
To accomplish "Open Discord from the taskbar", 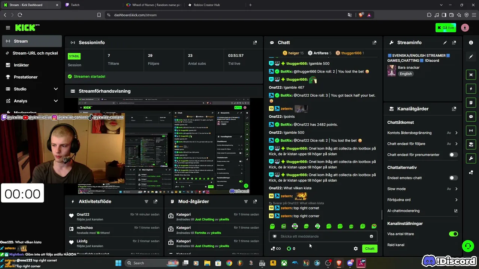I will pyautogui.click(x=350, y=263).
